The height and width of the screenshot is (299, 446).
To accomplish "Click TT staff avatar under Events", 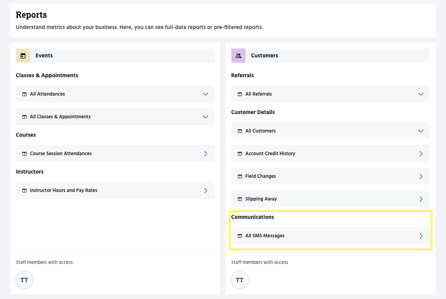I will click(x=24, y=280).
